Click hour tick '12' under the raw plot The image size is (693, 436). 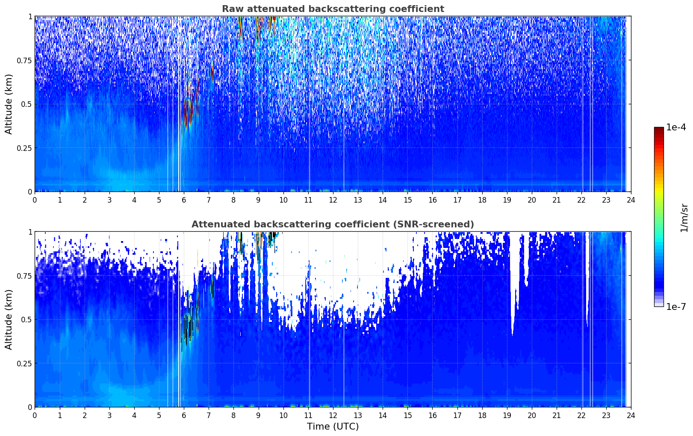point(333,200)
